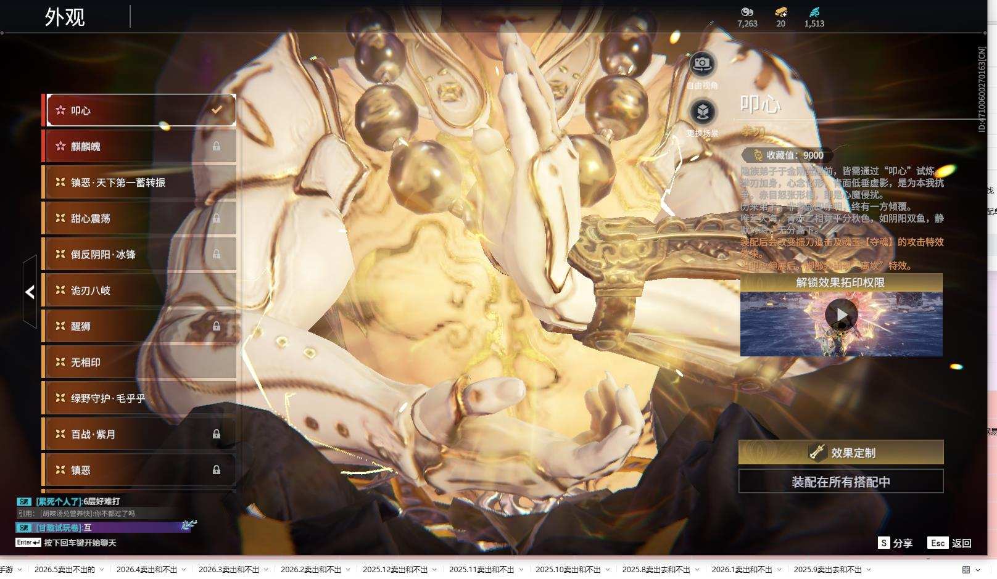Open the dropdown arrow next to 手游 tab
The width and height of the screenshot is (997, 579).
pyautogui.click(x=20, y=570)
